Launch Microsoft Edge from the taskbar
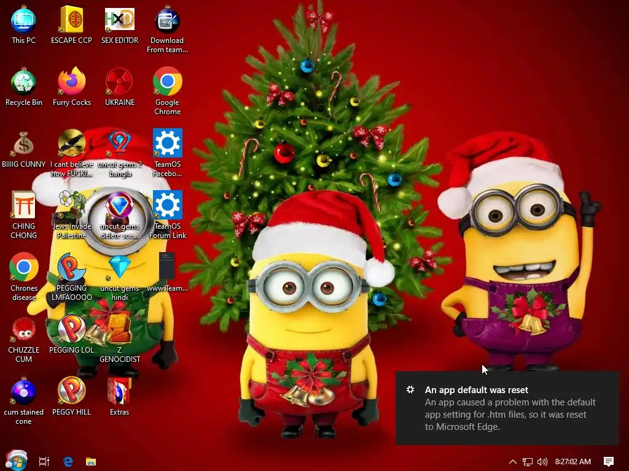 click(x=68, y=462)
